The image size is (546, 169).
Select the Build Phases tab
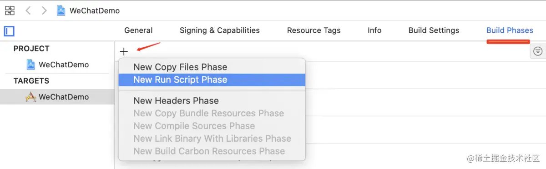(510, 30)
